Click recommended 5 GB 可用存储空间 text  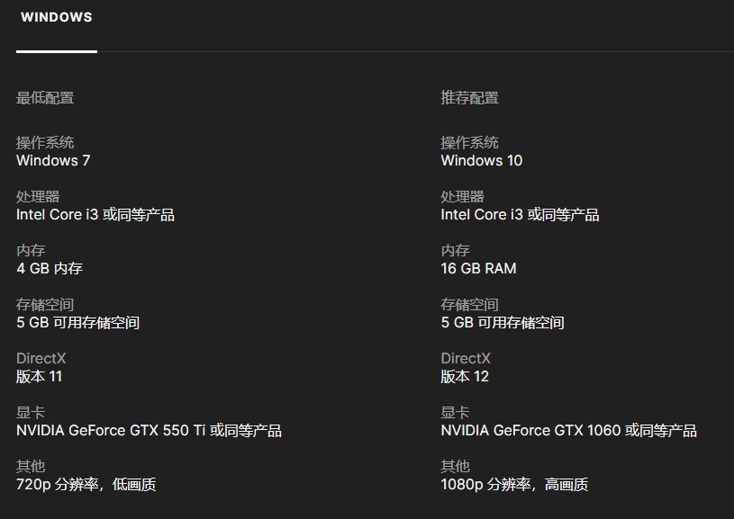(x=503, y=323)
